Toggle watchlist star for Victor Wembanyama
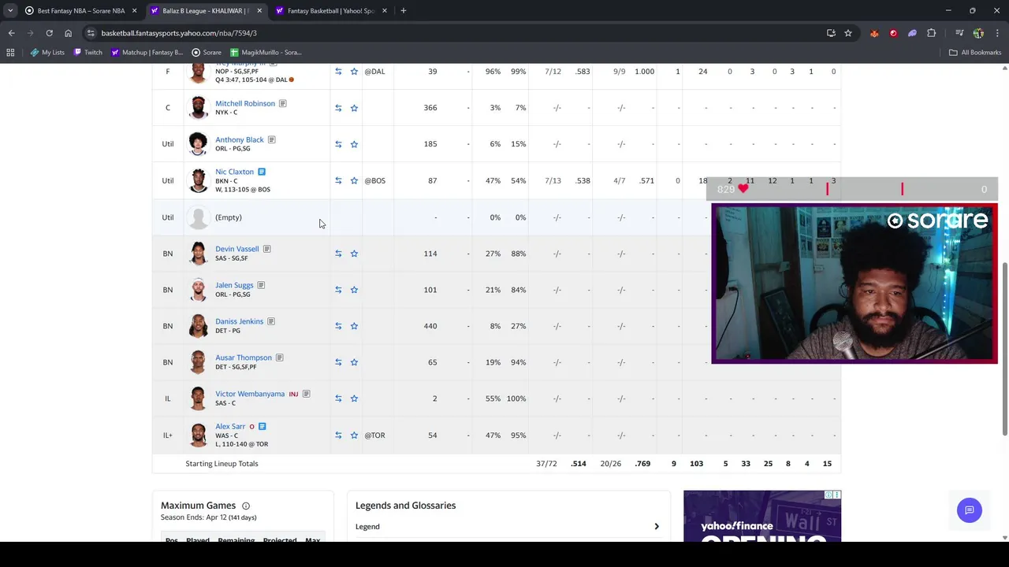1009x567 pixels. click(x=354, y=398)
